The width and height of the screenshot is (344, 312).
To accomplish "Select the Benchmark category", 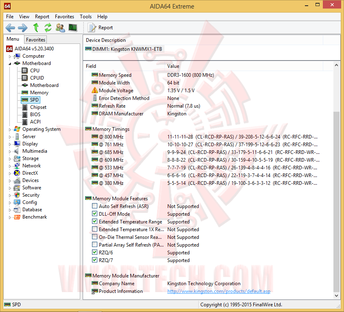I will pyautogui.click(x=35, y=217).
